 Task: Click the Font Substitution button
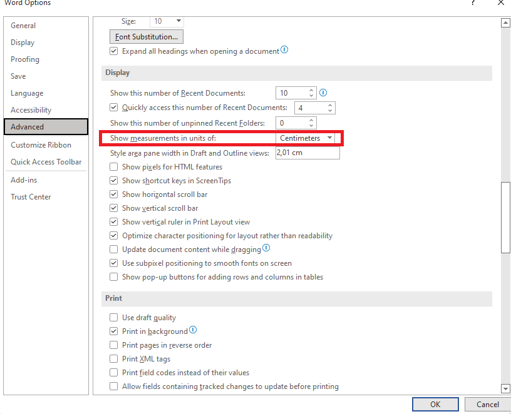(x=147, y=36)
